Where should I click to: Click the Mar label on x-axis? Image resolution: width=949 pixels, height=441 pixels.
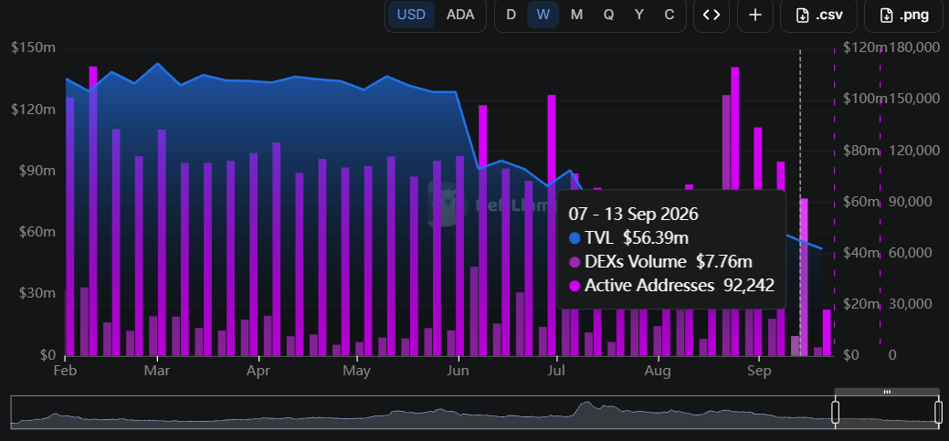tap(157, 370)
